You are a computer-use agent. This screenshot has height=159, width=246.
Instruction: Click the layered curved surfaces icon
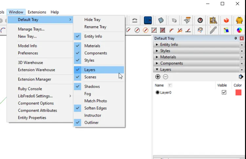click(x=200, y=30)
